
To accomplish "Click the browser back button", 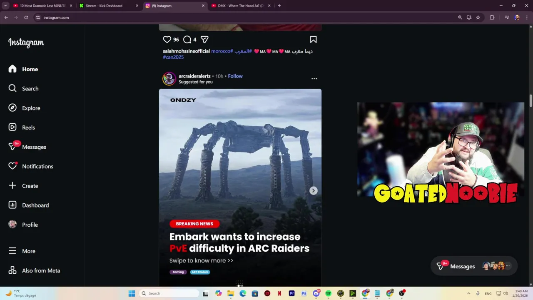I will point(6,17).
